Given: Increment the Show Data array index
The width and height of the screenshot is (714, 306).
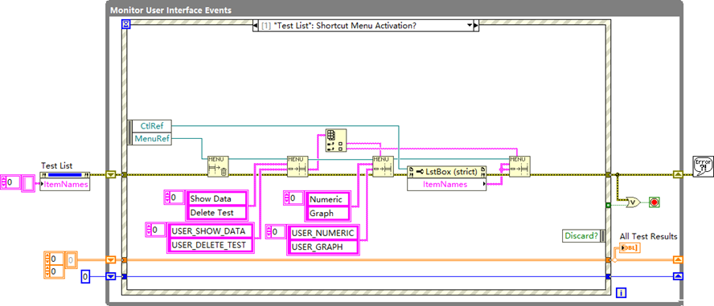Looking at the screenshot, I should click(166, 195).
